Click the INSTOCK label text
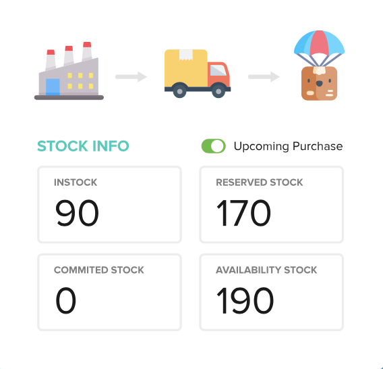The height and width of the screenshot is (369, 383). point(76,182)
